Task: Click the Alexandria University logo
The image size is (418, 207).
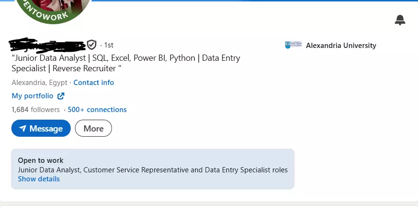Action: [294, 46]
